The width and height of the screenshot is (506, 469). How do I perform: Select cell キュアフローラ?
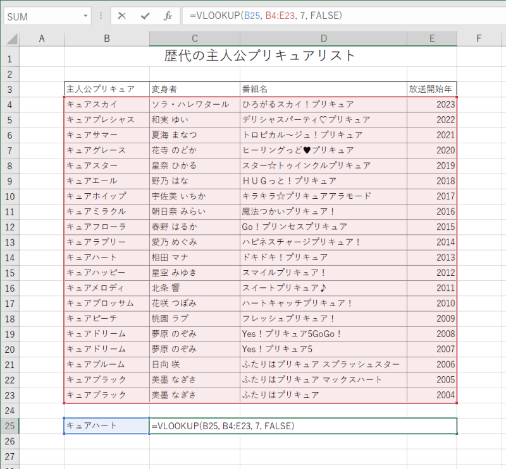pos(107,227)
